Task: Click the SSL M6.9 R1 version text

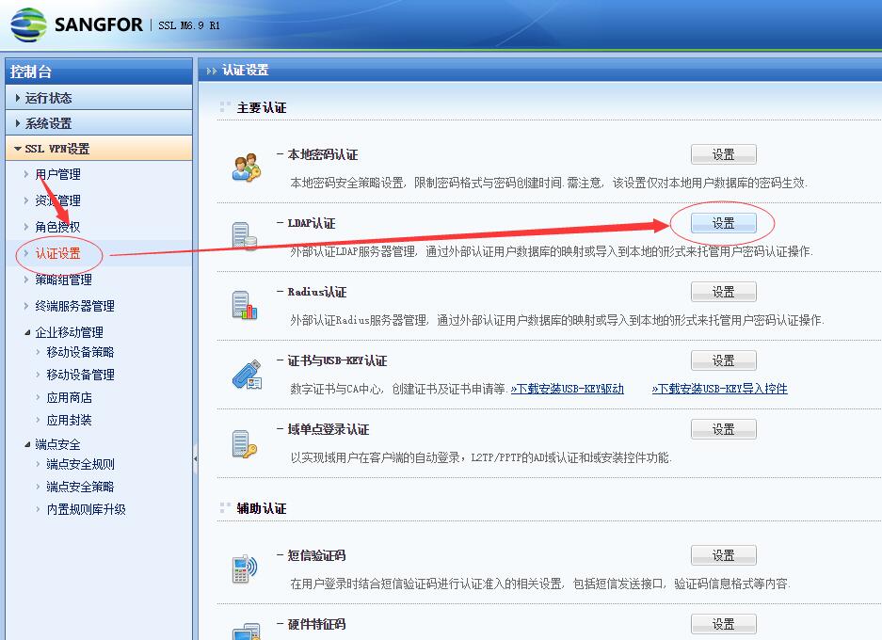Action: [189, 25]
